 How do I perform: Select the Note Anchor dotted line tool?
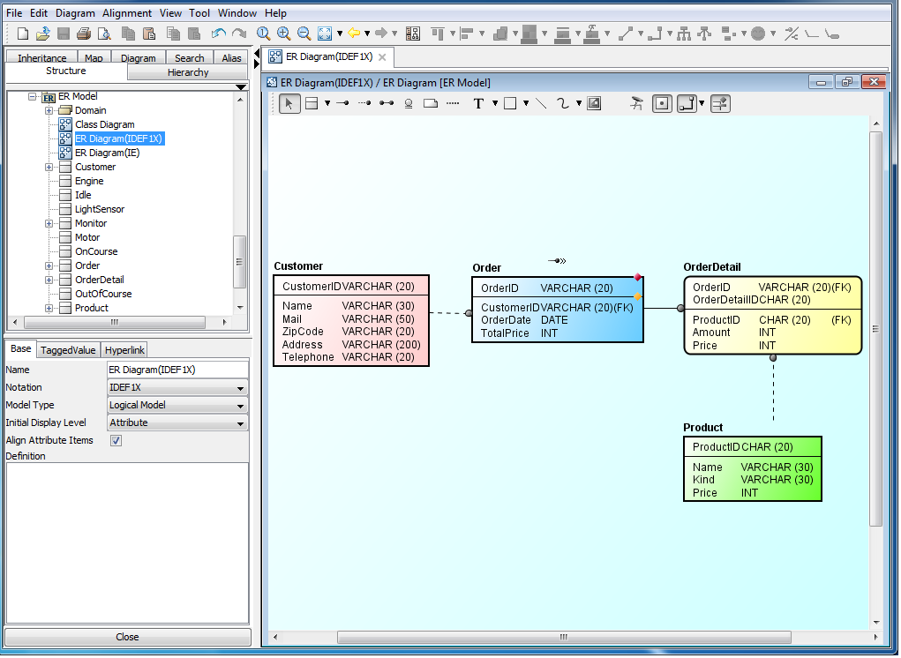(453, 104)
